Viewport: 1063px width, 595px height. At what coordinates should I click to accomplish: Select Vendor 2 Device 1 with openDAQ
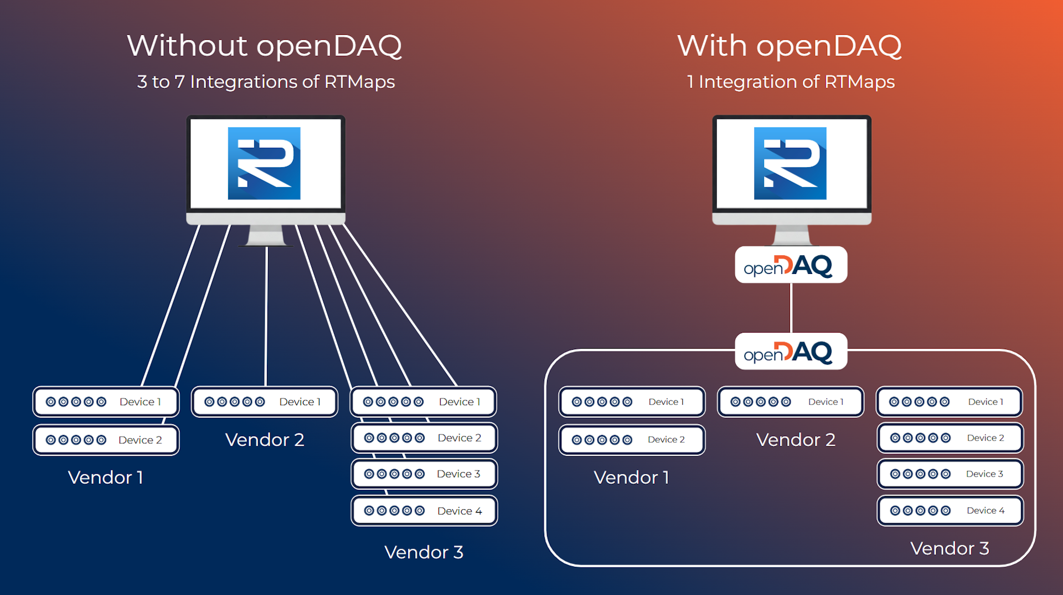(x=791, y=402)
